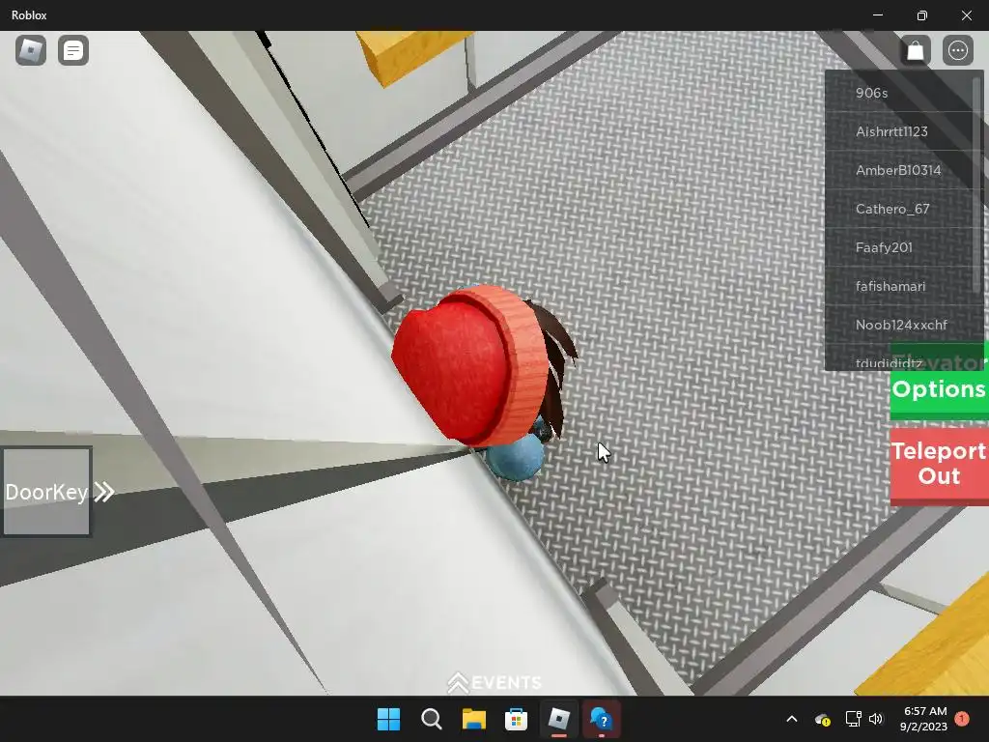Click the OneDrive warning tray icon
The image size is (989, 742).
click(x=823, y=719)
